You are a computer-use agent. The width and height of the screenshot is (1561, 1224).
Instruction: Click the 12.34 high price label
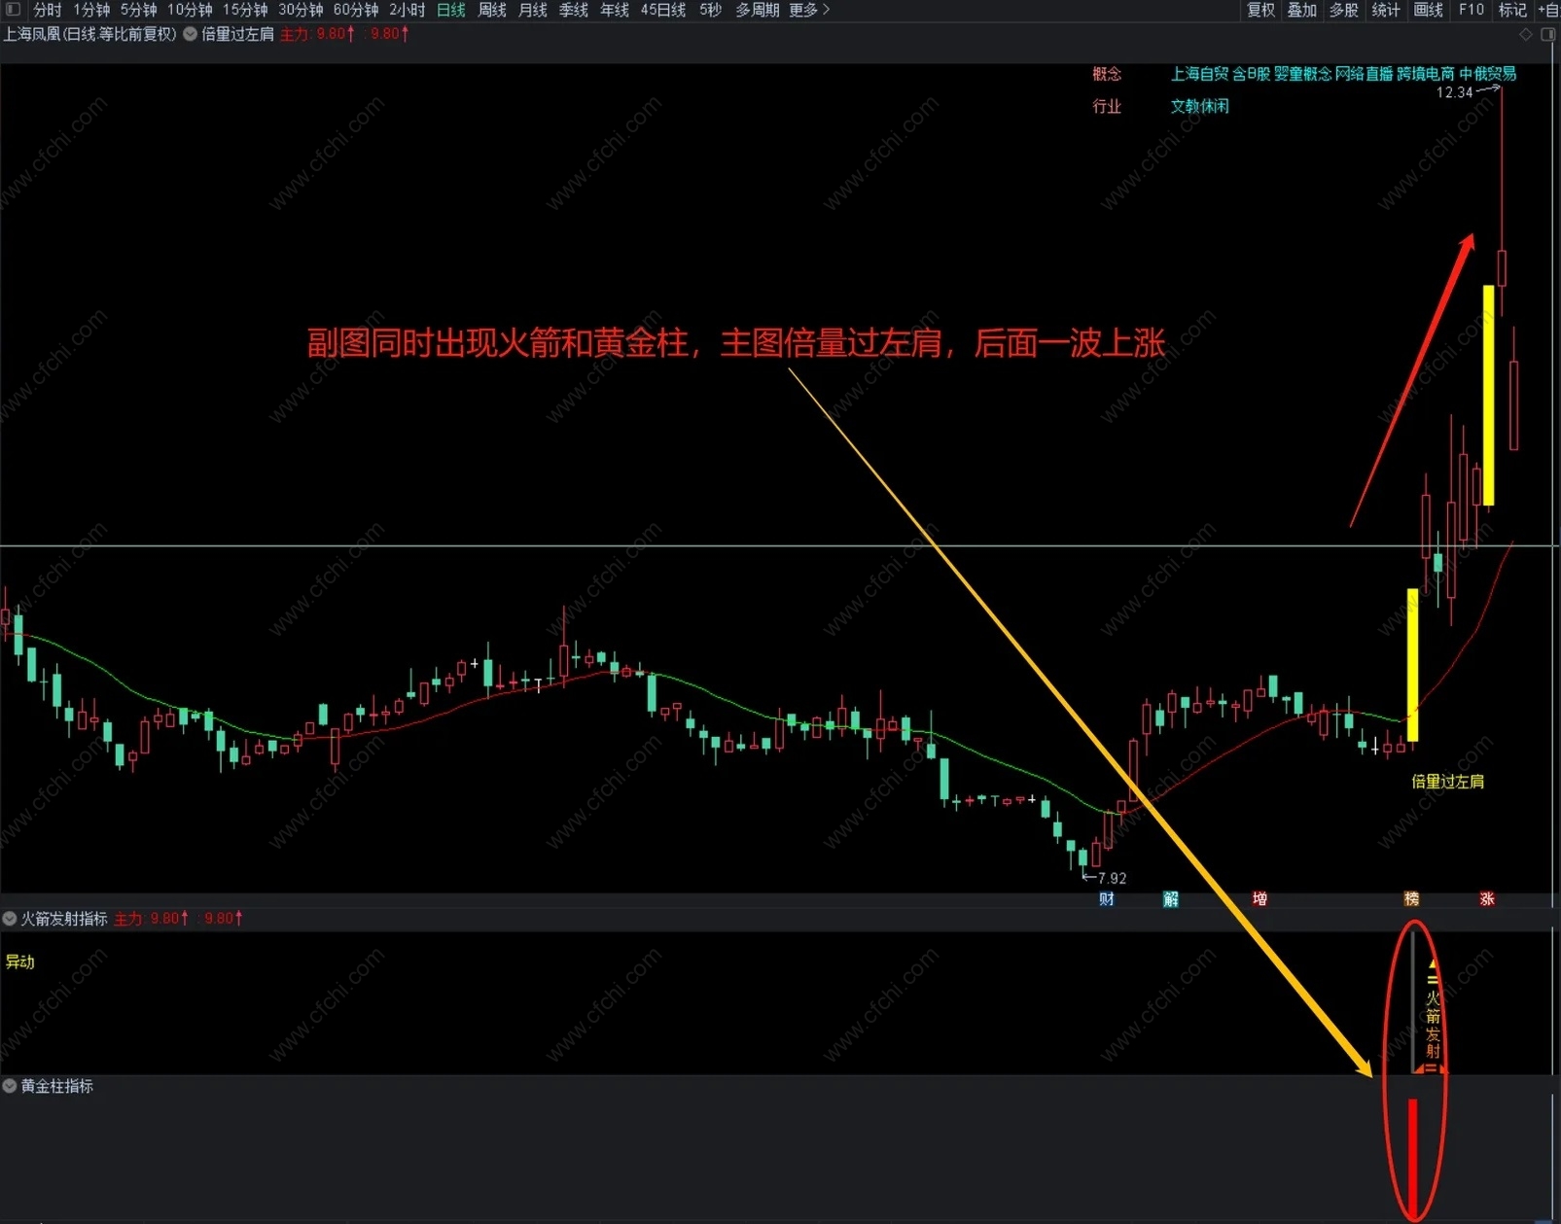[1455, 93]
